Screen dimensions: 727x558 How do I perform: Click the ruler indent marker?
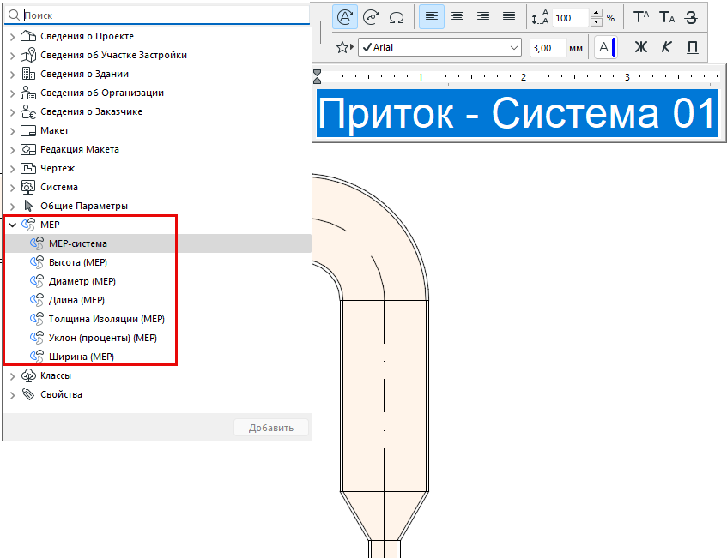317,76
